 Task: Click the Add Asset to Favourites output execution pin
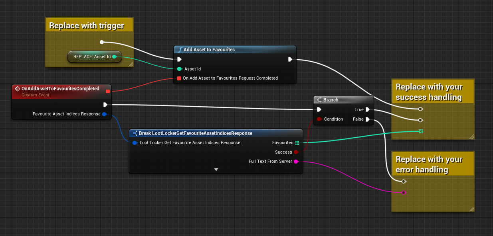click(290, 59)
